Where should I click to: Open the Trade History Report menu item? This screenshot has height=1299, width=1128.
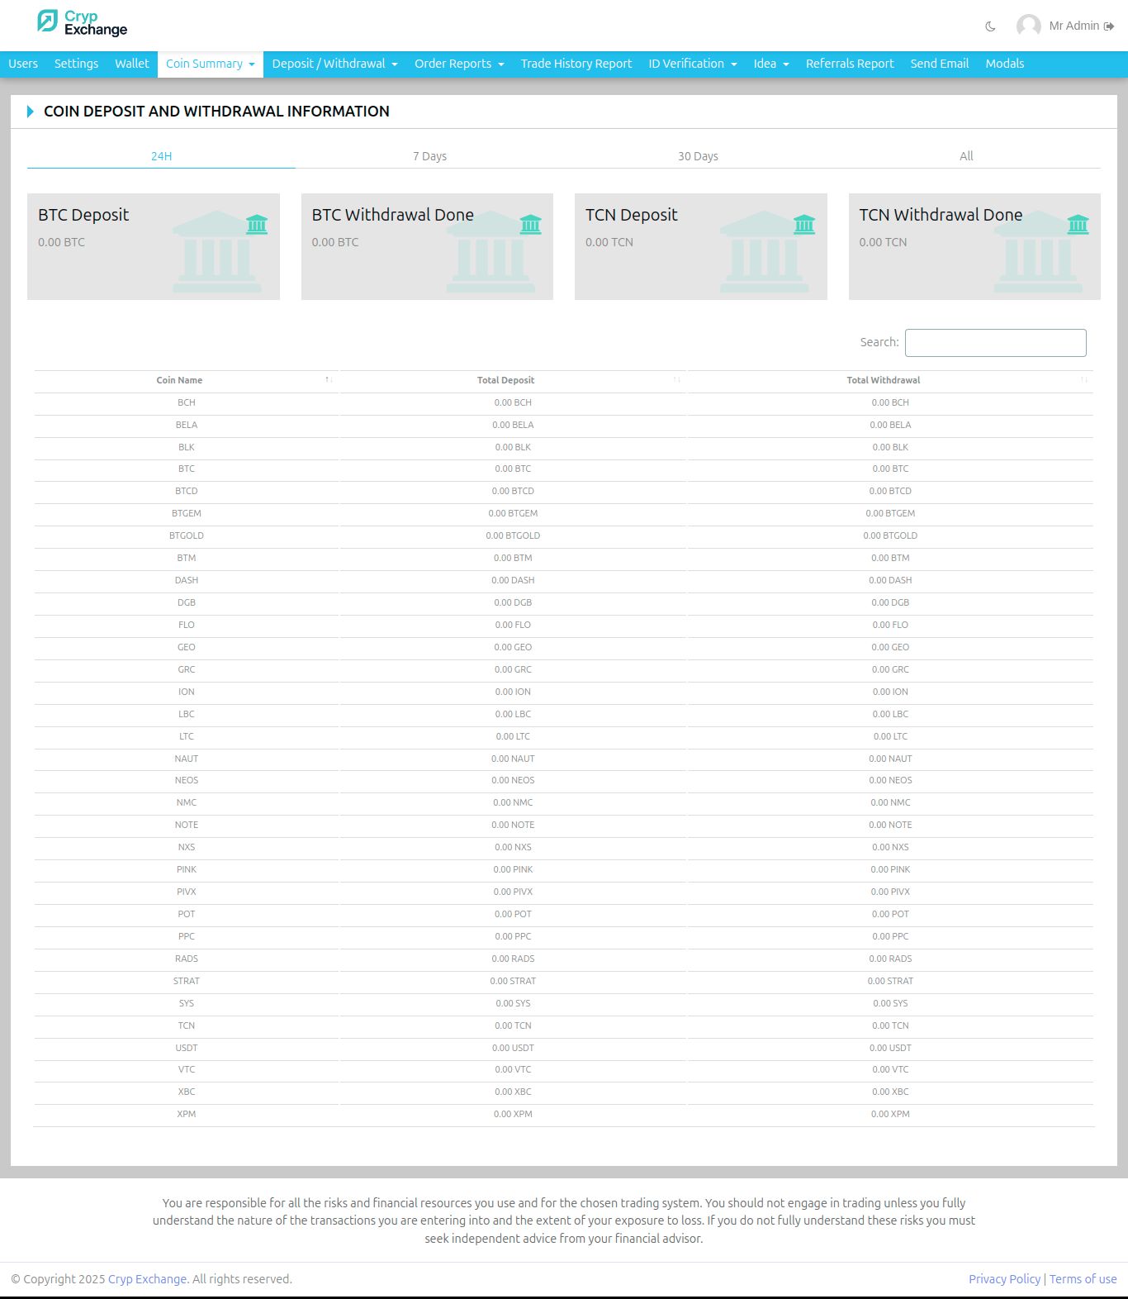pos(576,64)
